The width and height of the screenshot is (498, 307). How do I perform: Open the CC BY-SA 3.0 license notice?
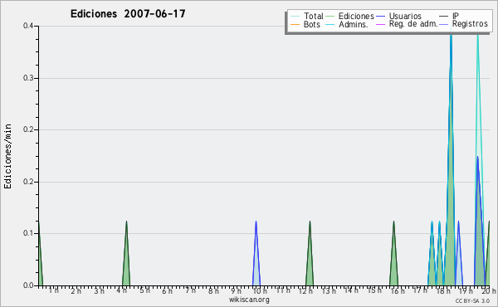(x=472, y=301)
